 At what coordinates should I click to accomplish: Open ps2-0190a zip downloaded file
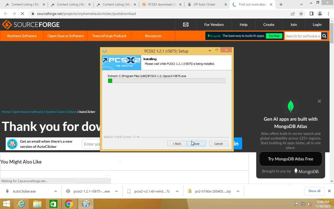tap(213, 191)
